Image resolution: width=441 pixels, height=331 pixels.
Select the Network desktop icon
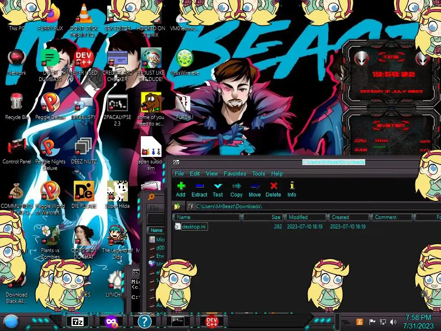coord(17,62)
